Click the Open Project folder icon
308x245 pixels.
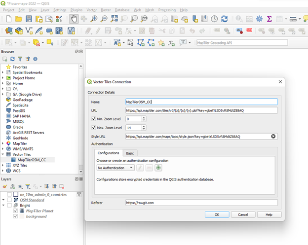(x=18, y=19)
